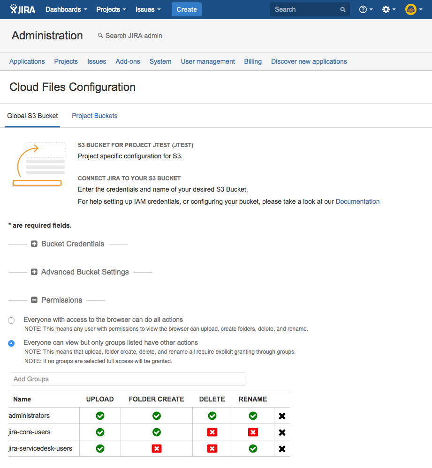Screen dimensions: 432x468
Task: Open the Documentation link
Action: coord(357,201)
